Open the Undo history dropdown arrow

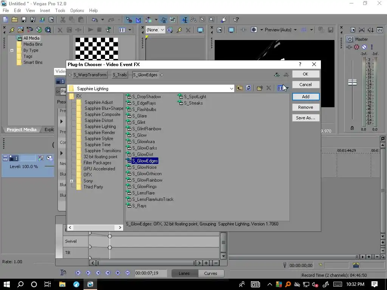[102, 20]
